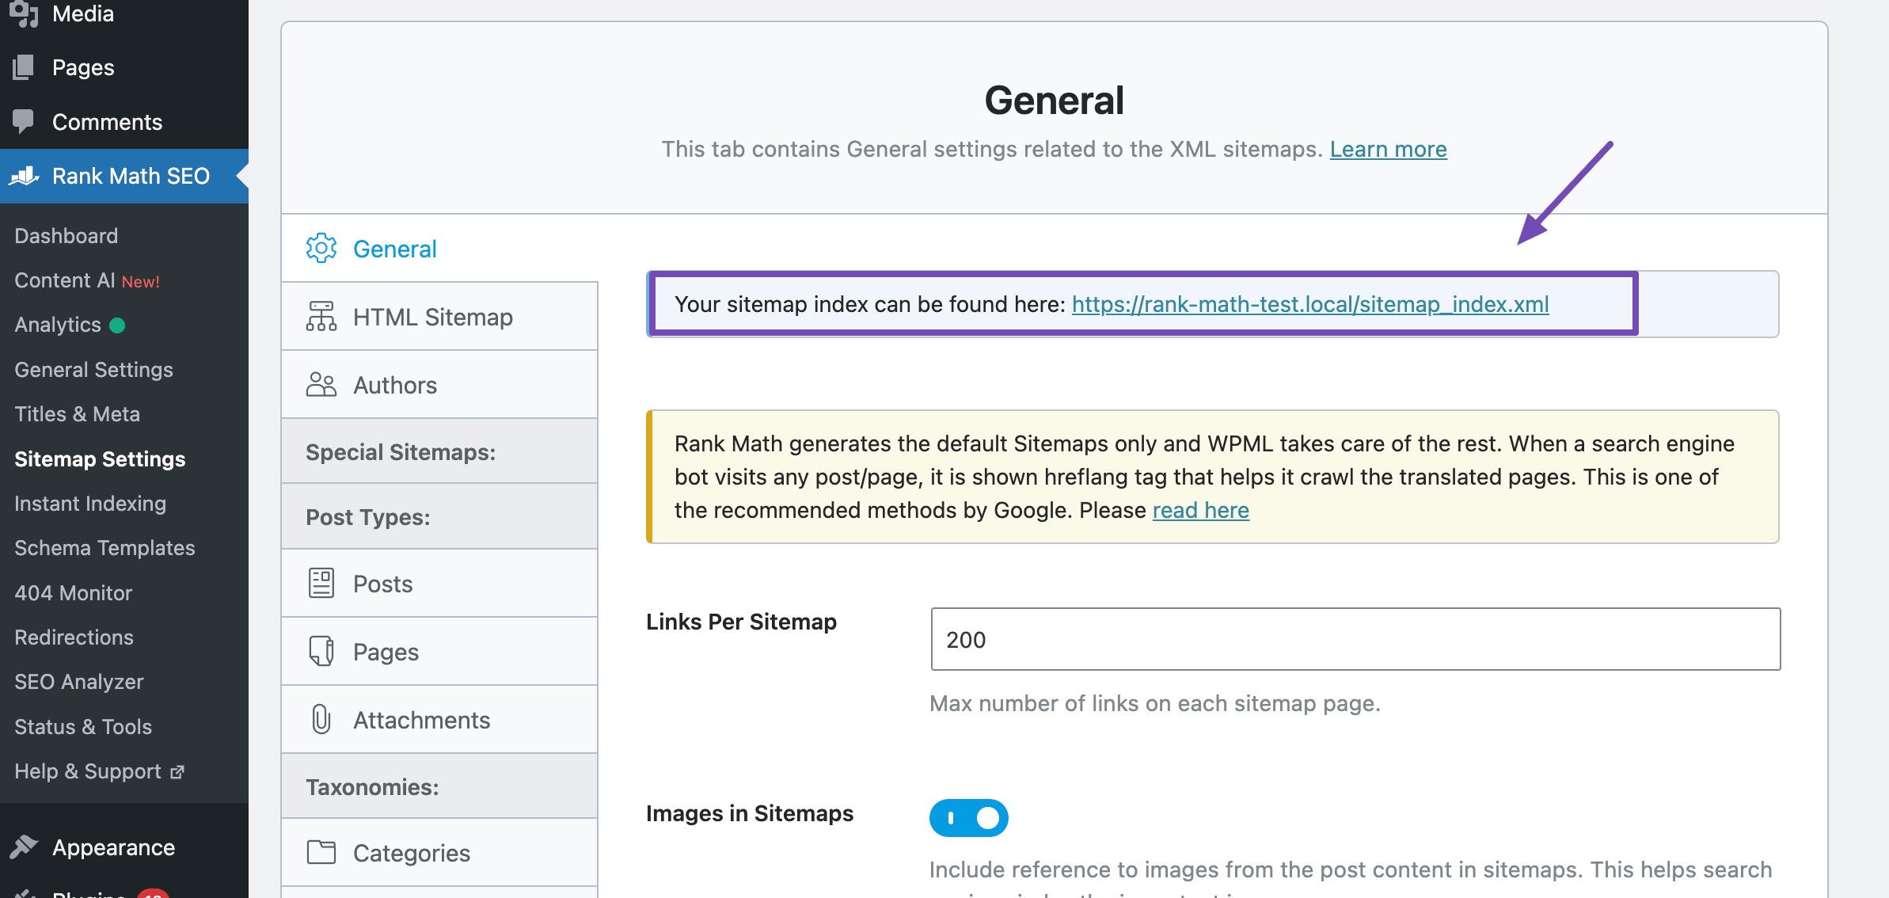Screen dimensions: 1889x898
Task: Click the Pages icon in sitemap tabs
Action: coord(321,652)
